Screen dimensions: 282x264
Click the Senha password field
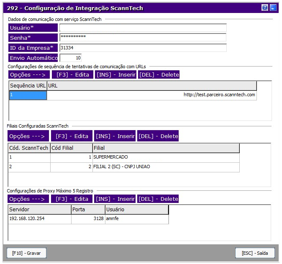coord(143,38)
